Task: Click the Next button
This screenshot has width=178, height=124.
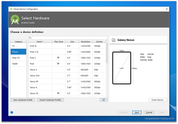Action: tap(137, 112)
